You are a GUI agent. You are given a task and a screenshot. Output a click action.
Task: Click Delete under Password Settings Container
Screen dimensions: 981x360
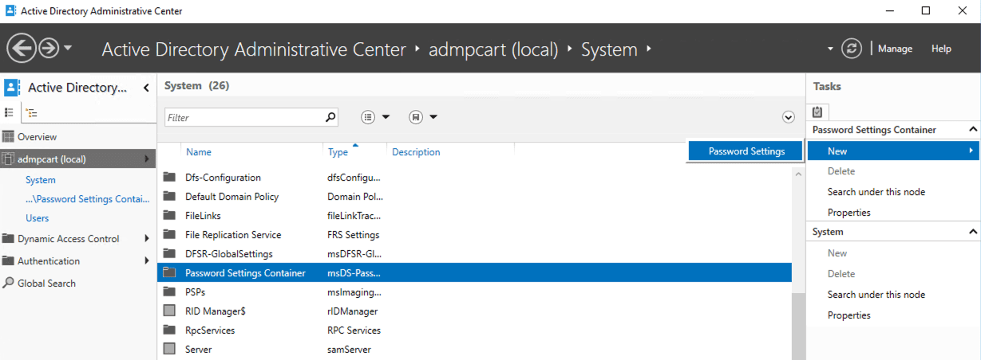841,171
